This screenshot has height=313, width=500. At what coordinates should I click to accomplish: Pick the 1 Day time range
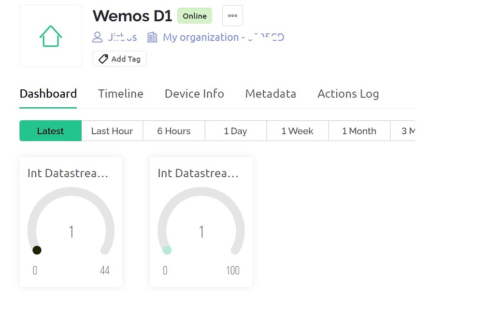pyautogui.click(x=235, y=131)
